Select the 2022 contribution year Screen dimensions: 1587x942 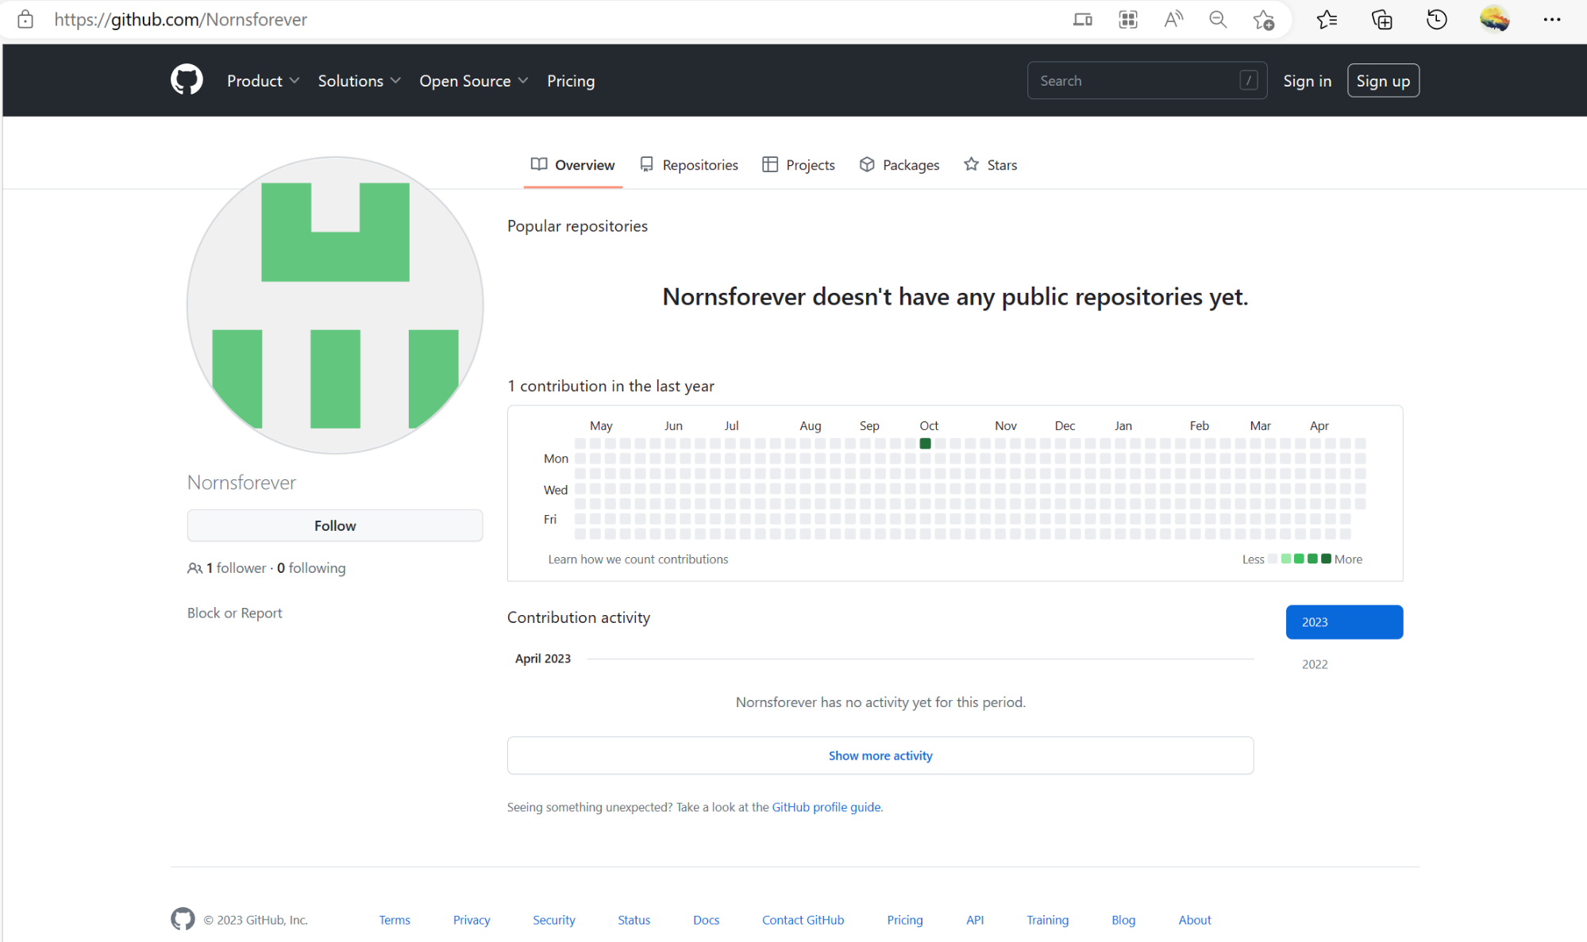click(1315, 664)
